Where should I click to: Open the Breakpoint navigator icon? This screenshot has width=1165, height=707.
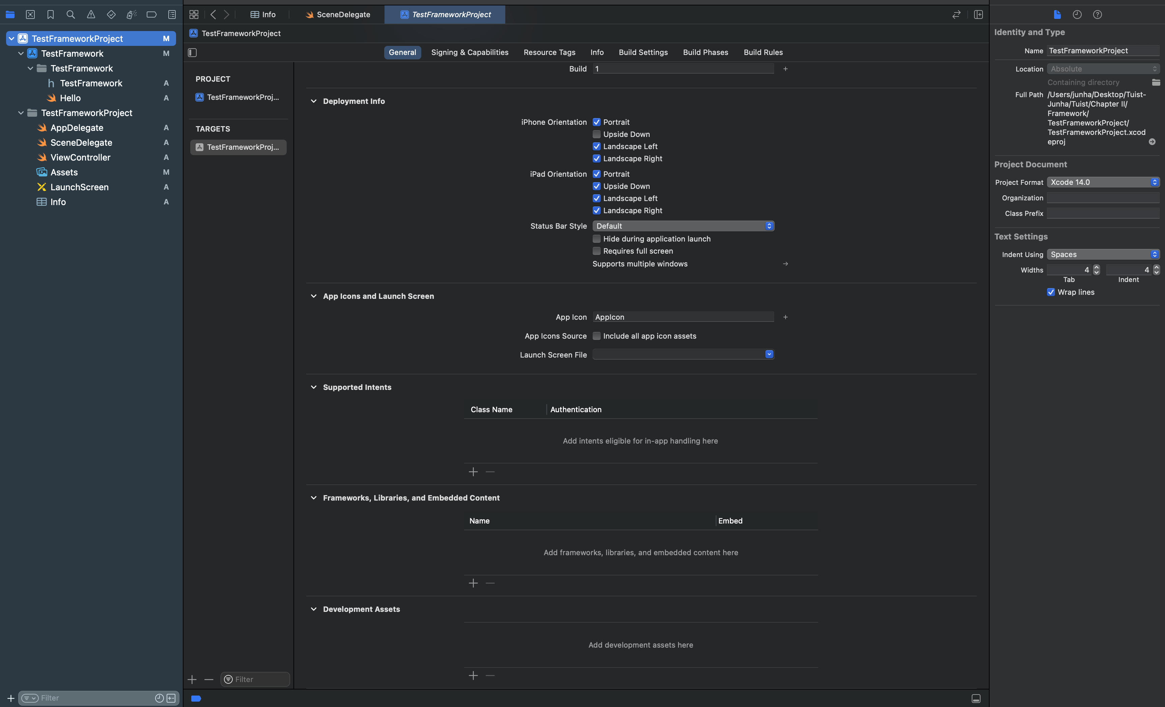click(x=151, y=15)
